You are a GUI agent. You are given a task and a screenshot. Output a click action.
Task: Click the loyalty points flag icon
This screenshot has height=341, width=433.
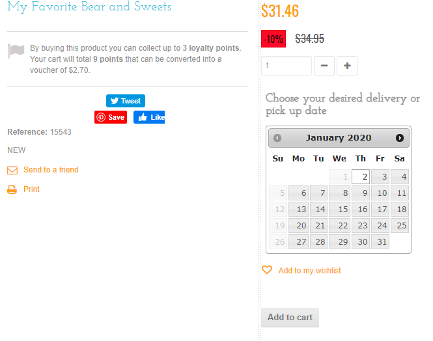pyautogui.click(x=16, y=51)
